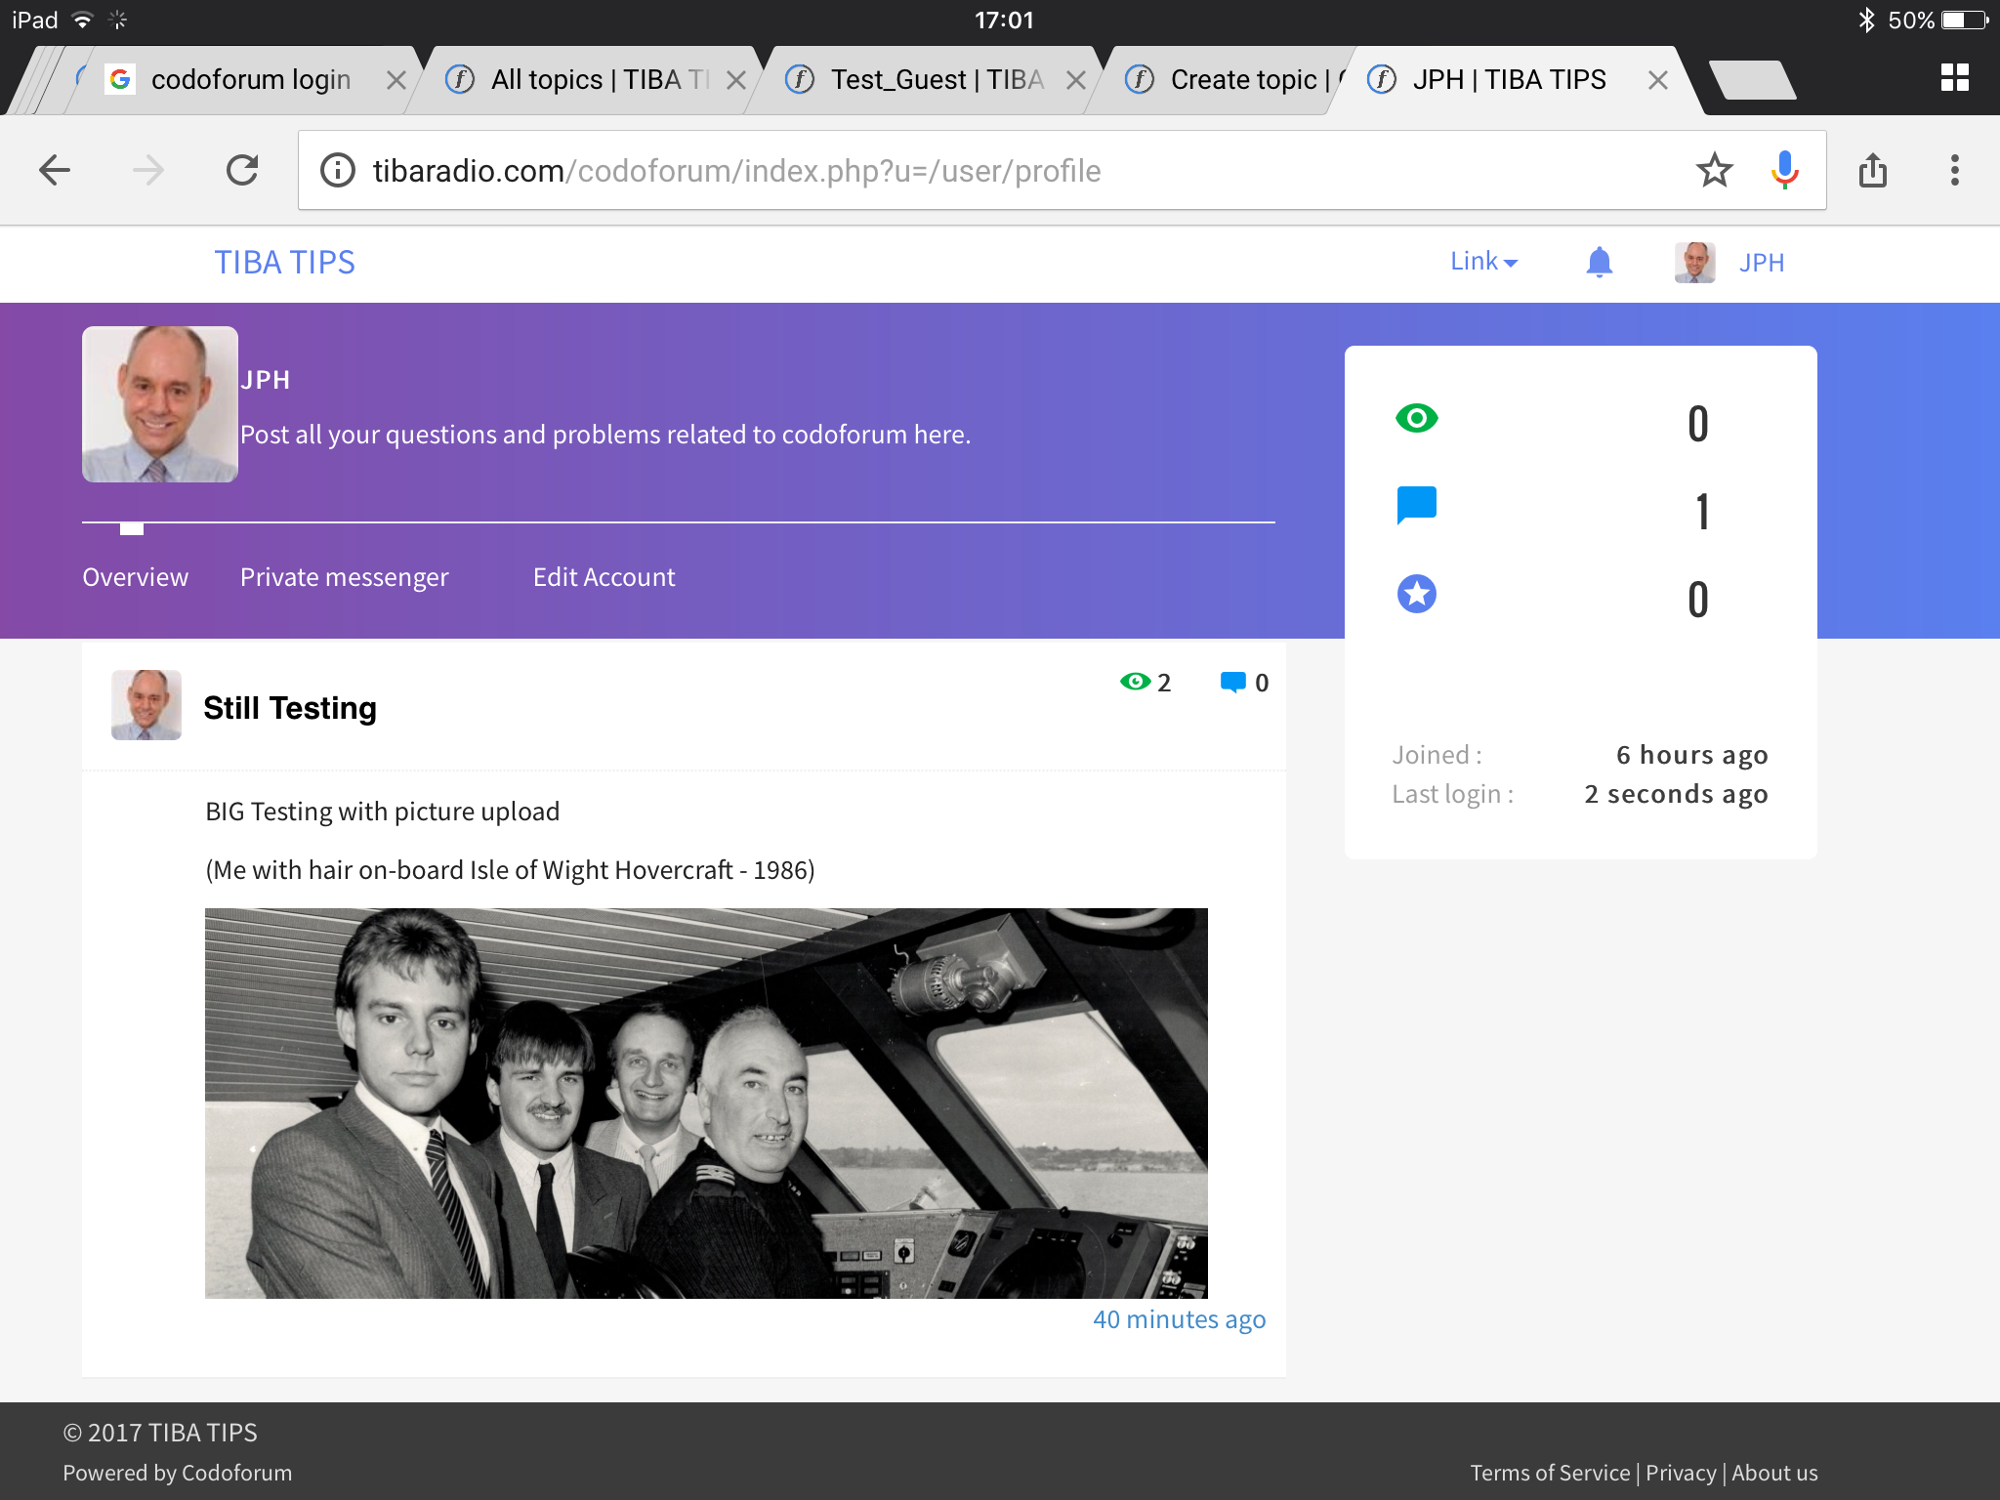Open the Edit Account tab
This screenshot has width=2000, height=1500.
(604, 577)
